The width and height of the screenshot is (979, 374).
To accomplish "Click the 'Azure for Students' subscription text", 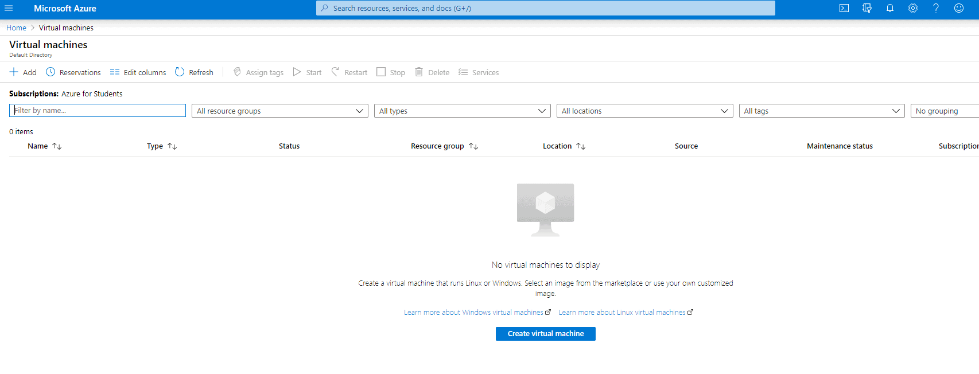I will click(92, 93).
